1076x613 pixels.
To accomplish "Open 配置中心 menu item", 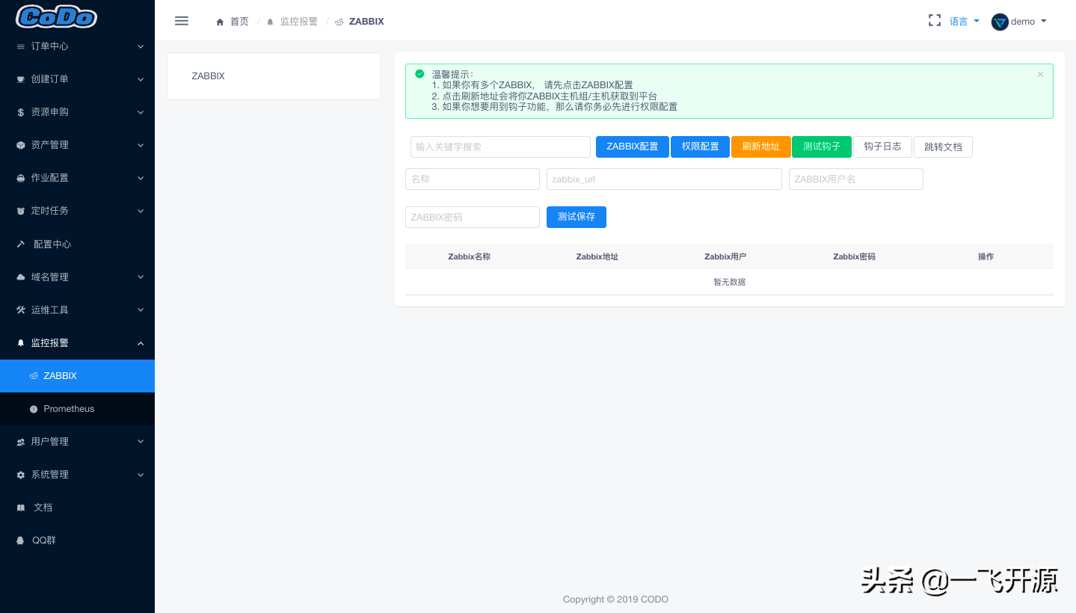I will [77, 244].
